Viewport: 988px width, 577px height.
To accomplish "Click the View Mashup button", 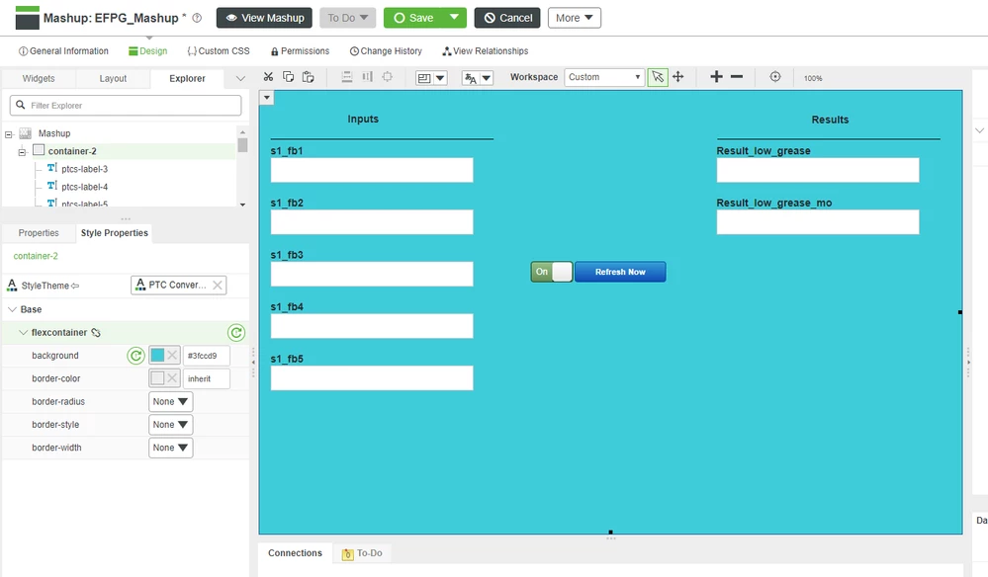I will tap(265, 18).
